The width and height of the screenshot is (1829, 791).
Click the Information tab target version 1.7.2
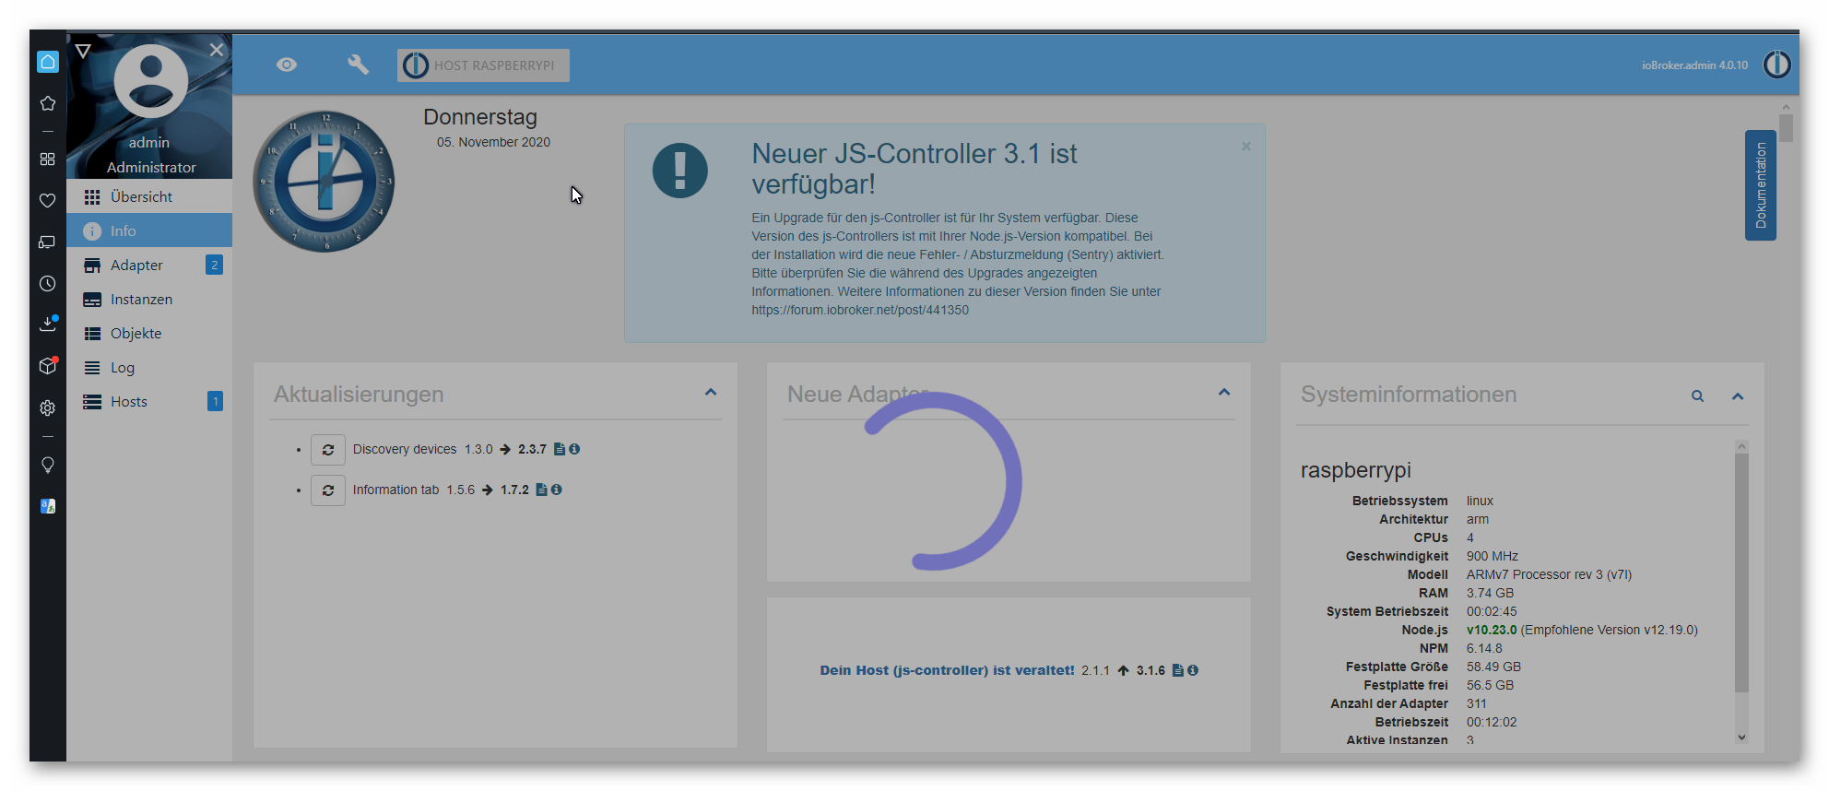pos(514,490)
